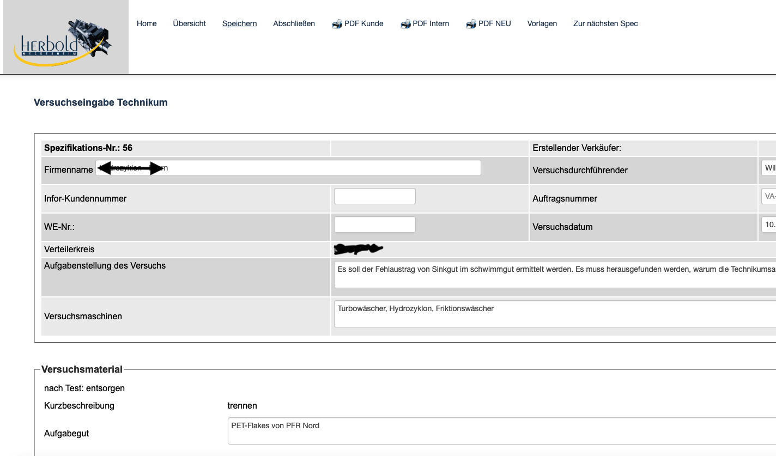Click the Versuchsdatum date field
Image resolution: width=776 pixels, height=456 pixels.
coord(769,224)
